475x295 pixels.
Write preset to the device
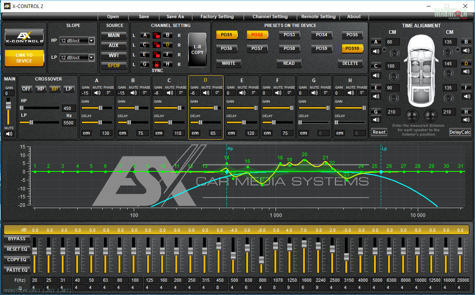pyautogui.click(x=229, y=63)
